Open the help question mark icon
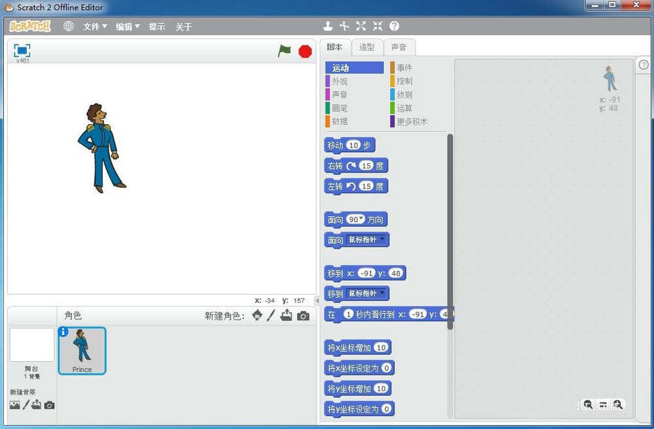 pyautogui.click(x=393, y=26)
